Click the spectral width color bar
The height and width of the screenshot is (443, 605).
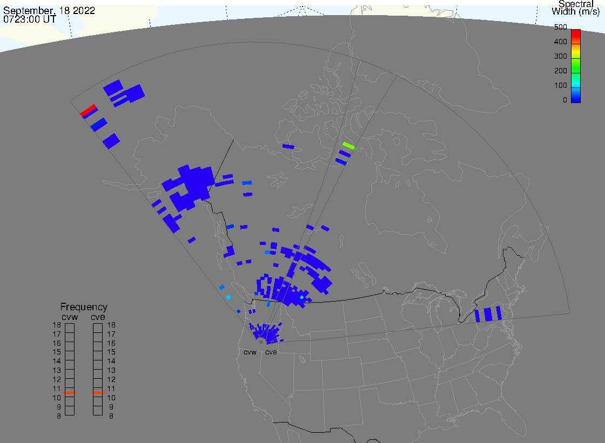576,66
